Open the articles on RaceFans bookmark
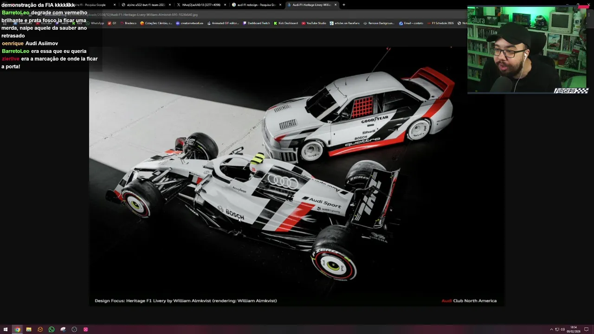This screenshot has height=334, width=594. coord(344,23)
